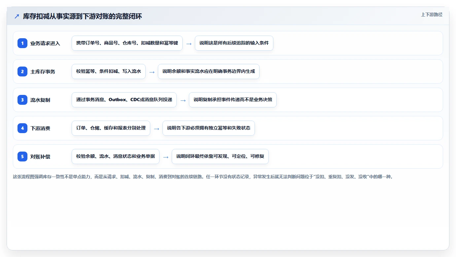Click the summary paragraph starting 这张流程图强调
Viewport: 456px width, 257px height.
[x=203, y=177]
